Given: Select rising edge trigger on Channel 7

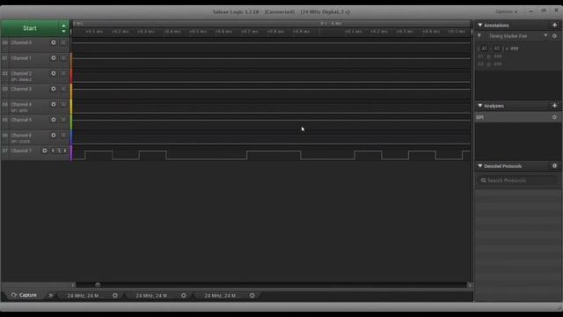Looking at the screenshot, I should (x=59, y=151).
